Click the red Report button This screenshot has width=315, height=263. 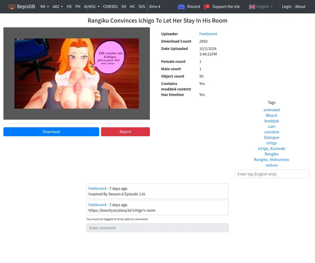(x=125, y=132)
